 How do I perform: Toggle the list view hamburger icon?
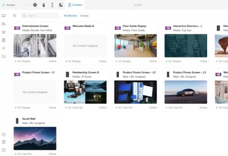pos(14,16)
